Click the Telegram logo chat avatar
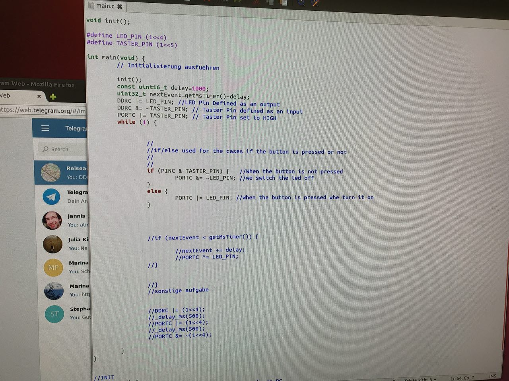This screenshot has width=509, height=381. pyautogui.click(x=51, y=196)
